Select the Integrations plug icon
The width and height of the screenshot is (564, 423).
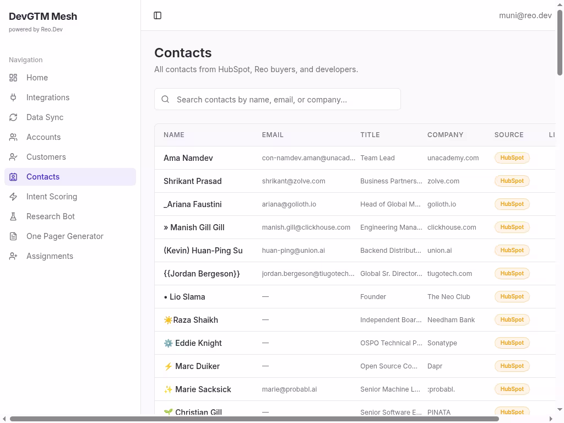tap(13, 97)
